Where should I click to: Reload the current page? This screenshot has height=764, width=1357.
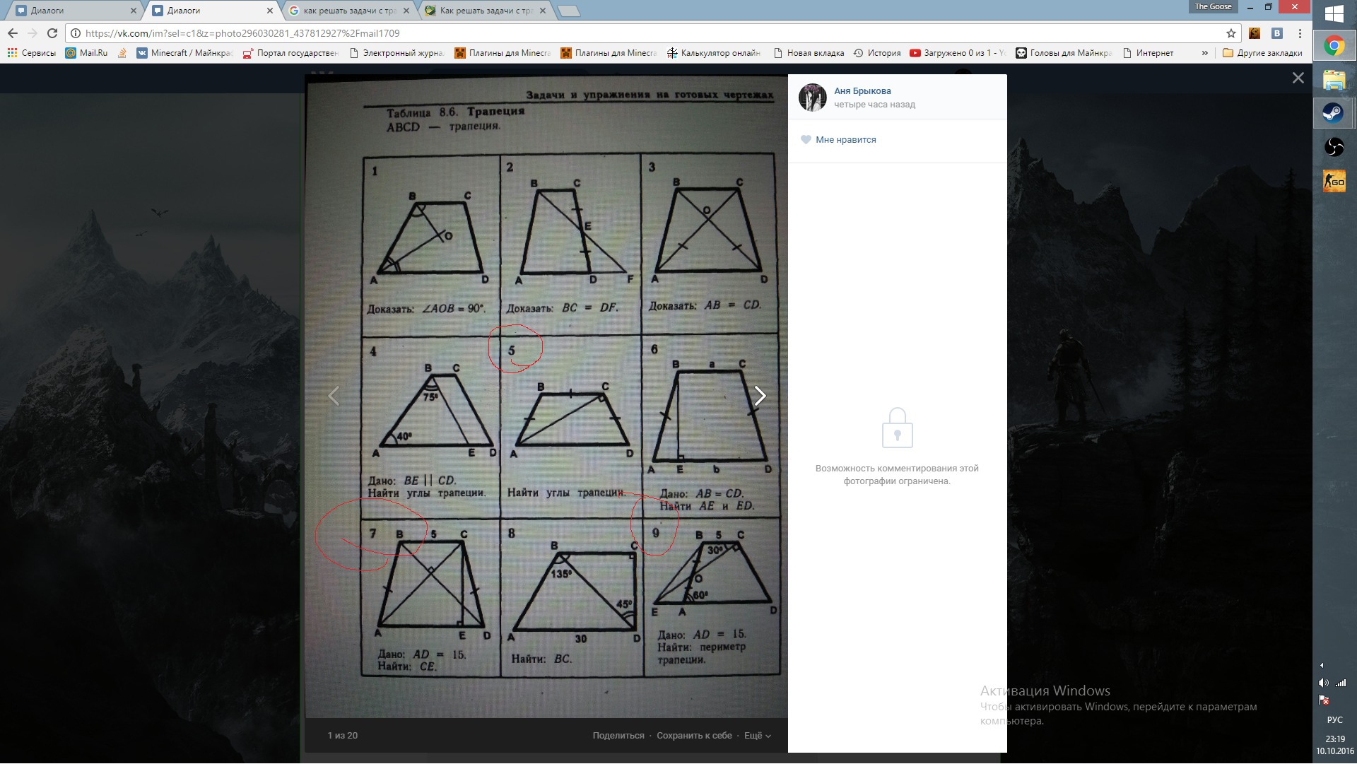click(x=52, y=33)
